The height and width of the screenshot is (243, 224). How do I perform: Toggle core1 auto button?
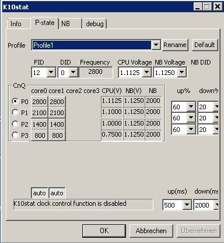point(57,193)
